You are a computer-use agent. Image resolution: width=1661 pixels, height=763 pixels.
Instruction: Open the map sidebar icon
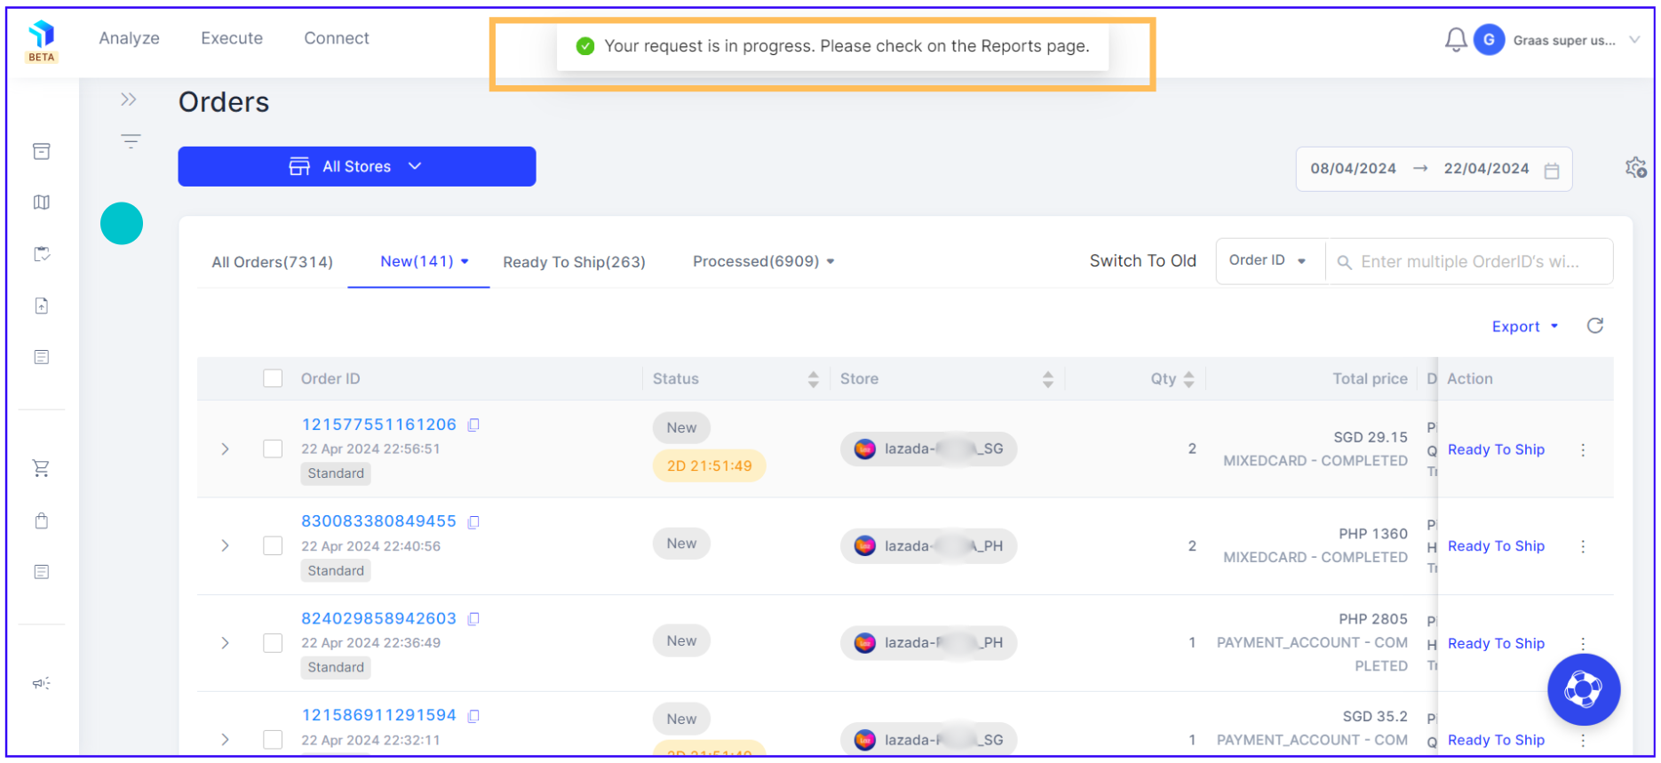(42, 203)
